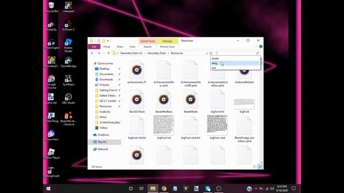Screen dimensions: 344x193
Task: Click the search magnifier in Explorer
Action: pyautogui.click(x=257, y=53)
